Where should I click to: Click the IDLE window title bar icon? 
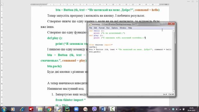[90, 24]
